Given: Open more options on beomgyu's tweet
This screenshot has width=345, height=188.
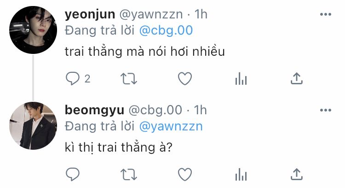Looking at the screenshot, I should [325, 110].
